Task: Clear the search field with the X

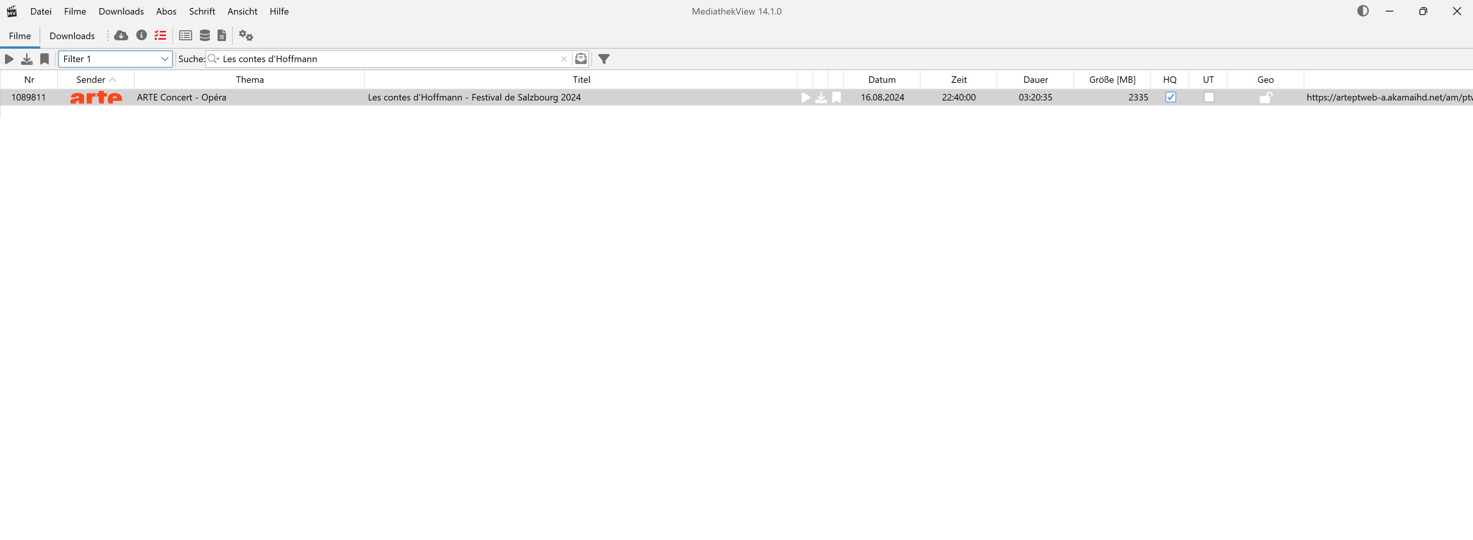Action: pos(564,59)
